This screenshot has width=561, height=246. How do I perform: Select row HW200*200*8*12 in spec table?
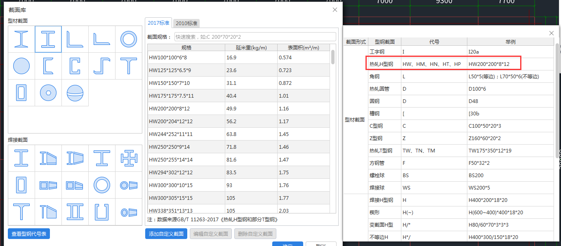[239, 108]
